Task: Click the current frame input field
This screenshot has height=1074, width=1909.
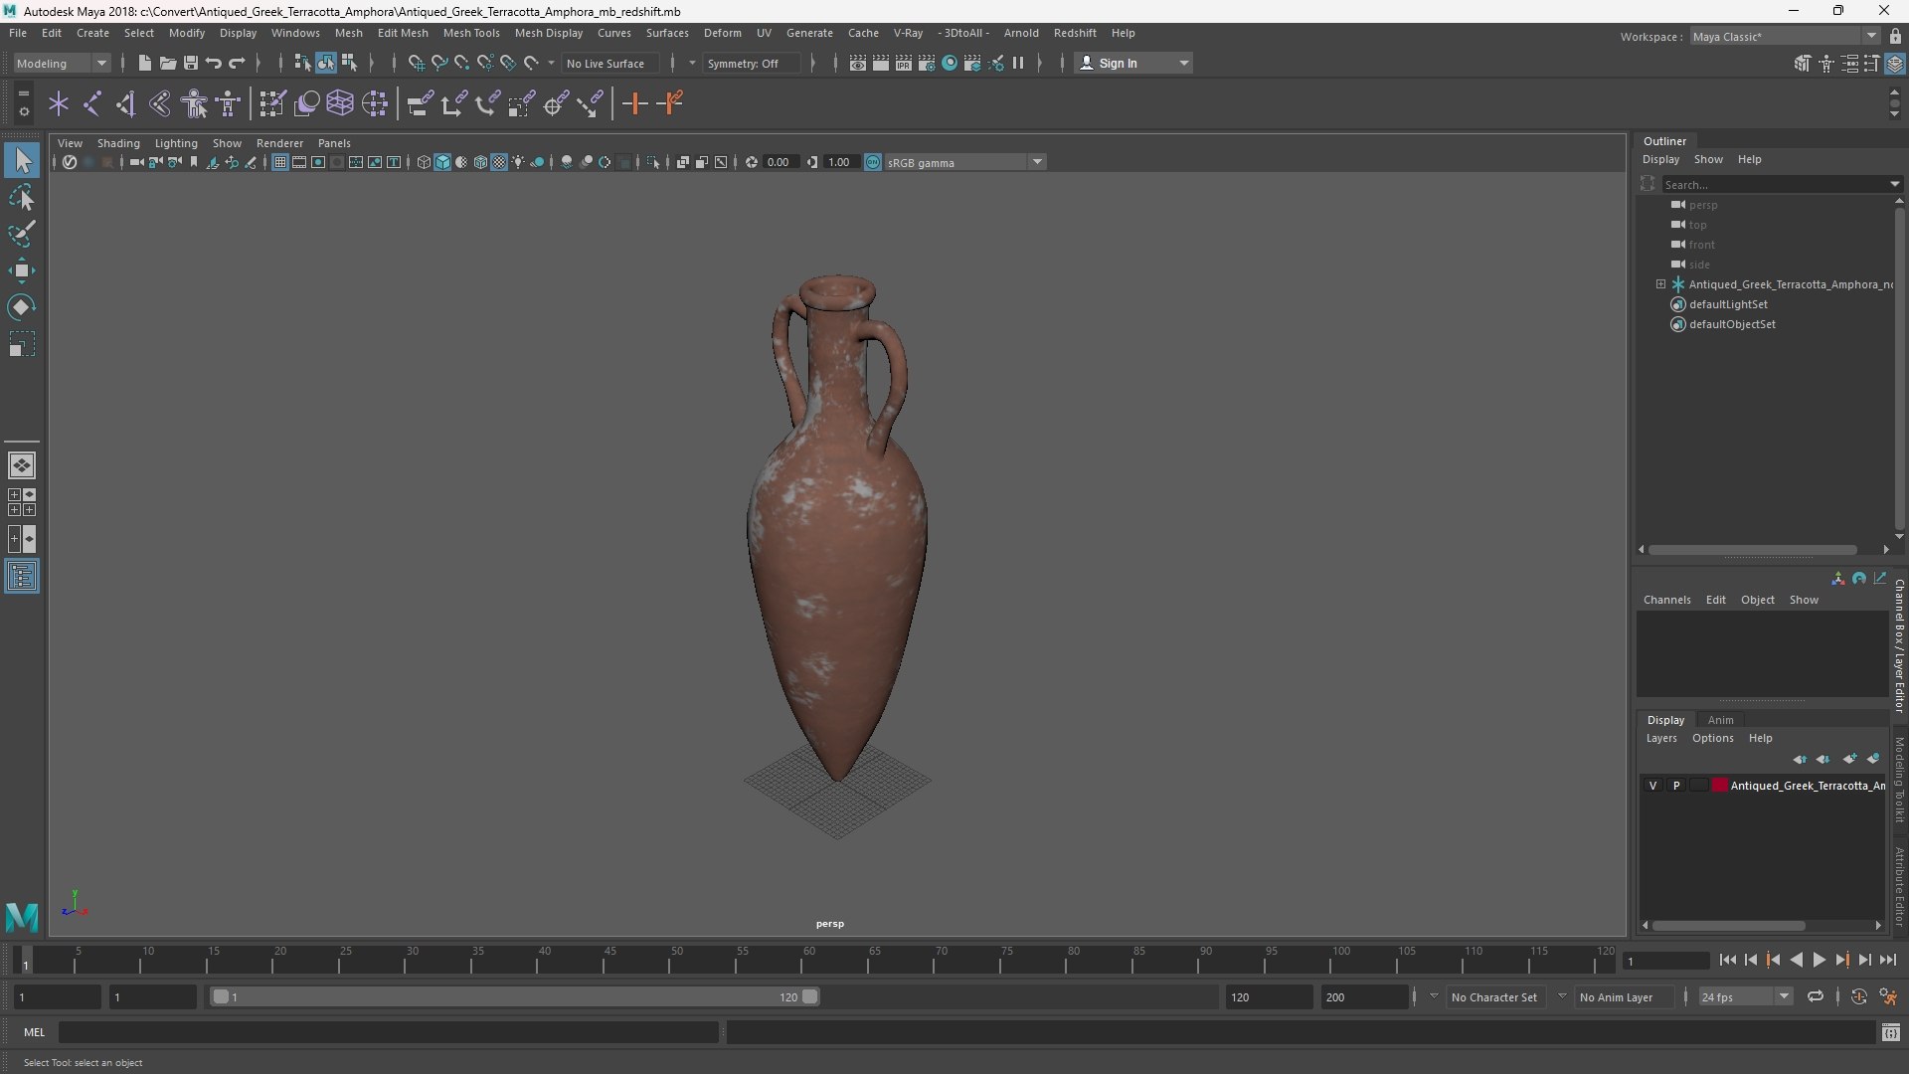Action: (1665, 961)
